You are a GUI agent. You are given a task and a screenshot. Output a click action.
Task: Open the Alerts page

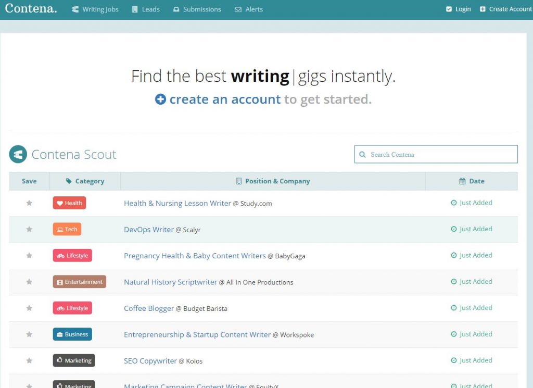249,9
